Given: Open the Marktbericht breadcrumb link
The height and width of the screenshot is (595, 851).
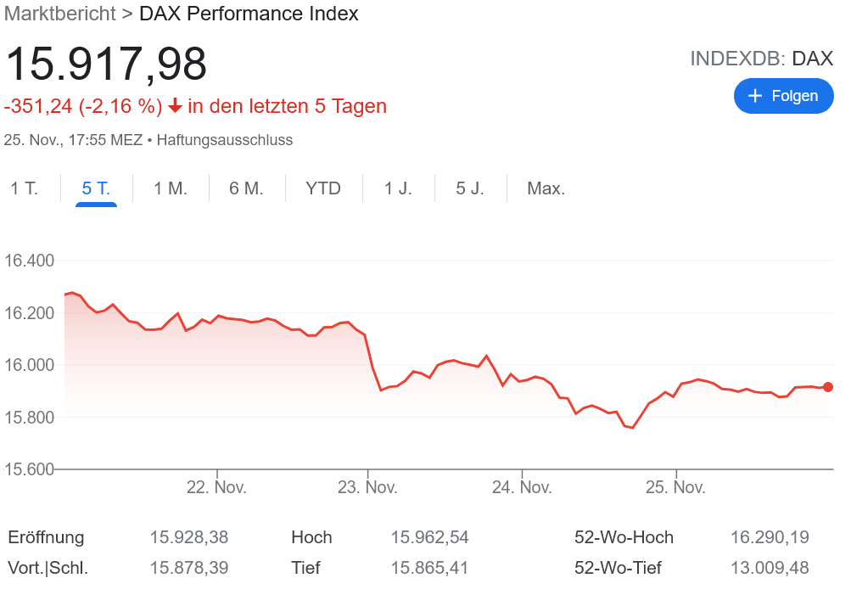Looking at the screenshot, I should click(x=59, y=14).
